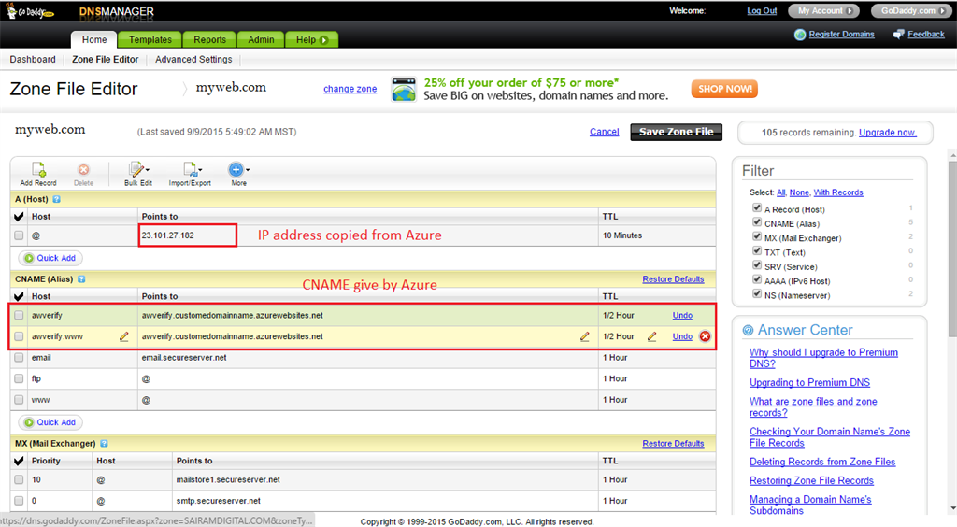Click the Log Out link
This screenshot has width=957, height=527.
762,11
